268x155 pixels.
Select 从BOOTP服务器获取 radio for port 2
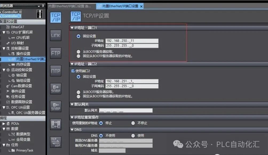[78, 92]
